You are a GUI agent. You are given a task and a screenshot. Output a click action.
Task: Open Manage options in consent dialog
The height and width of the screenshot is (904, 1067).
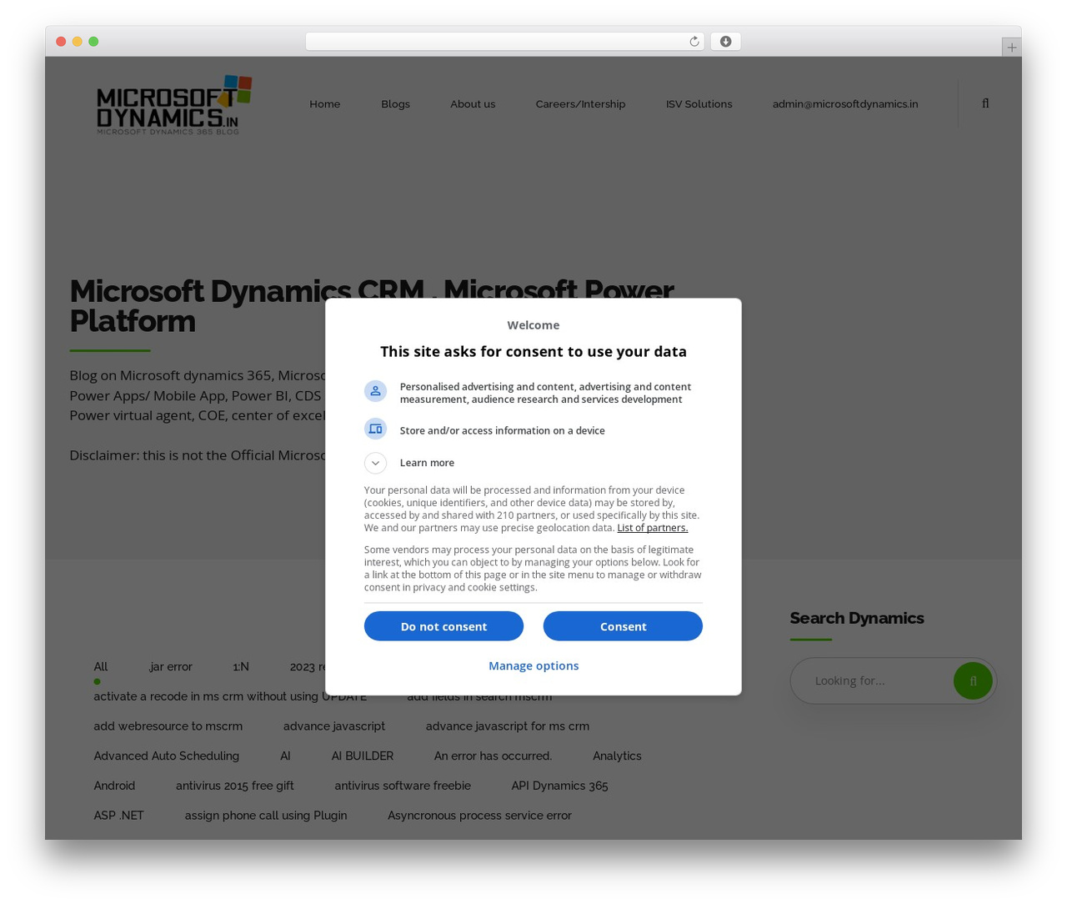533,665
